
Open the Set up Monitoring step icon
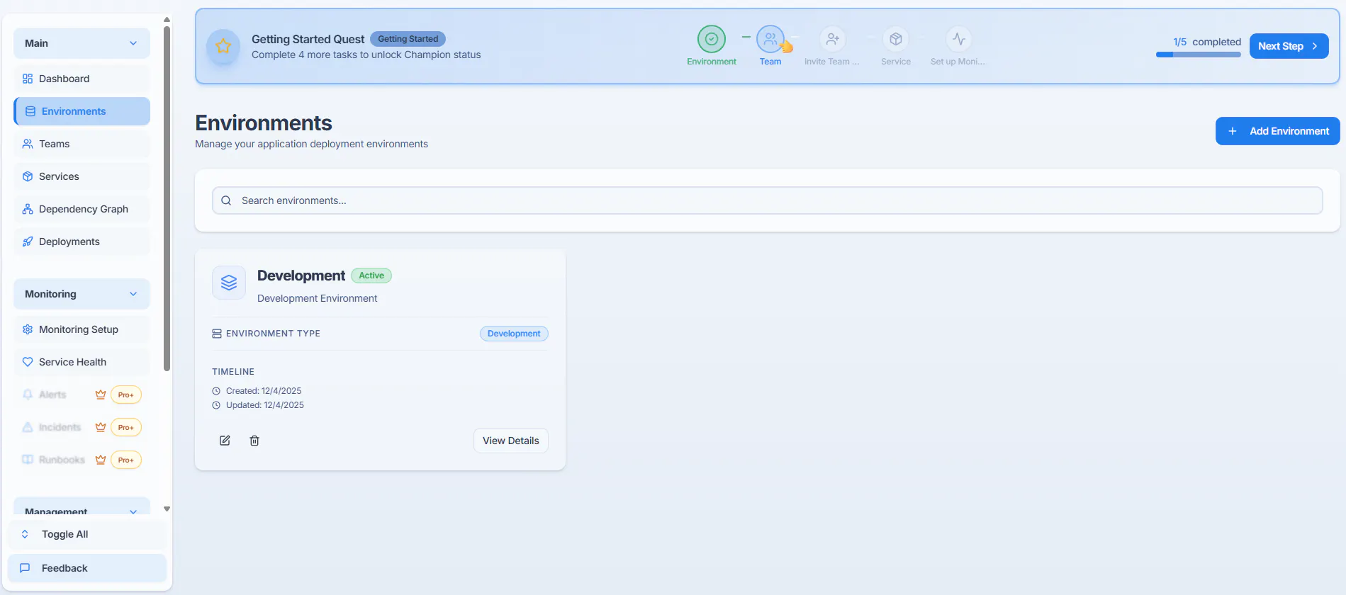958,39
